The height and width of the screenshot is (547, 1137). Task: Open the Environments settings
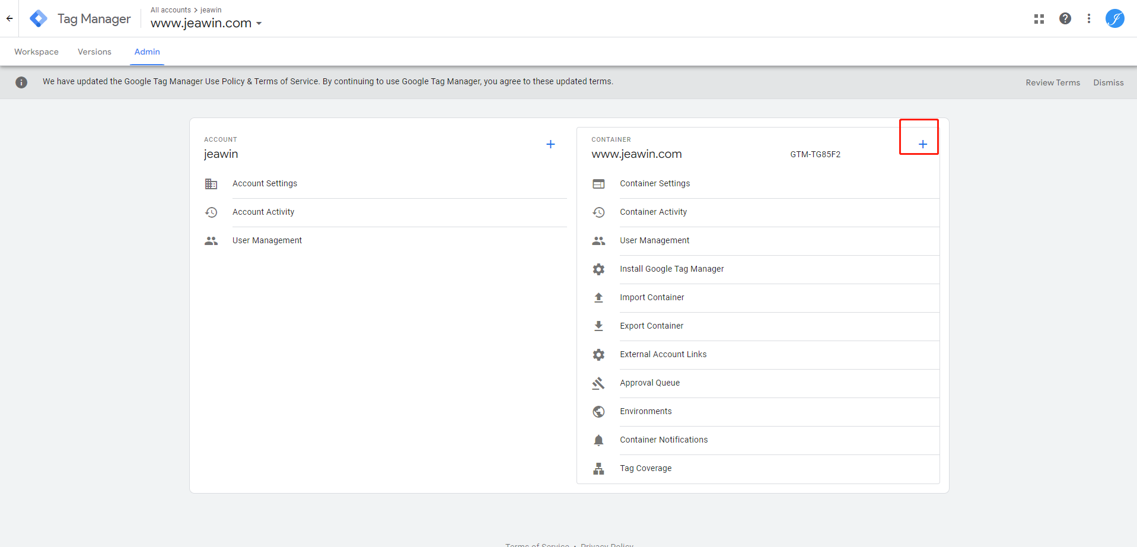pos(645,411)
